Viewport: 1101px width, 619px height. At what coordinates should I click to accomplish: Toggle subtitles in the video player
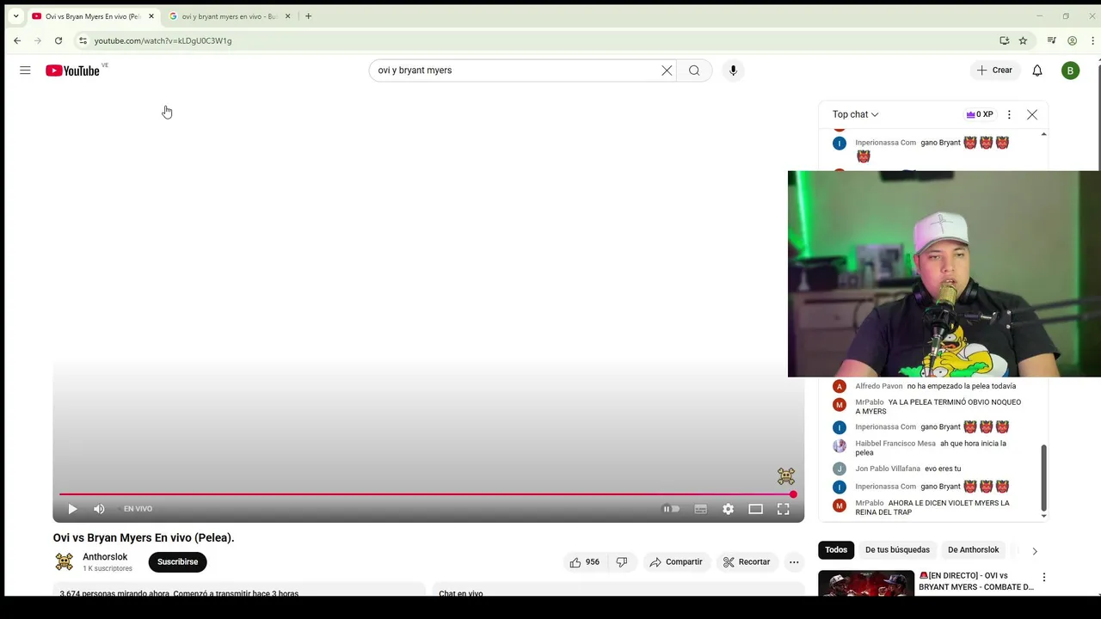(701, 509)
